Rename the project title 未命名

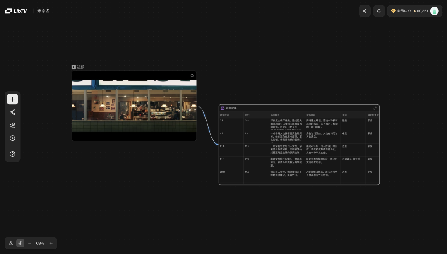(x=43, y=11)
